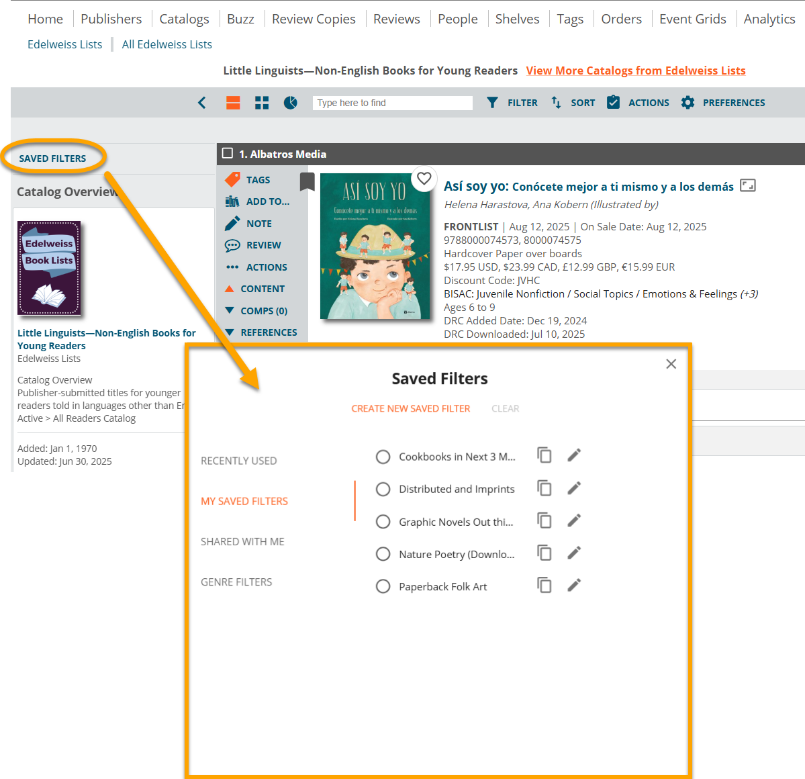Edit the Graphic Novels Out thi... filter
The height and width of the screenshot is (779, 805).
pos(574,520)
